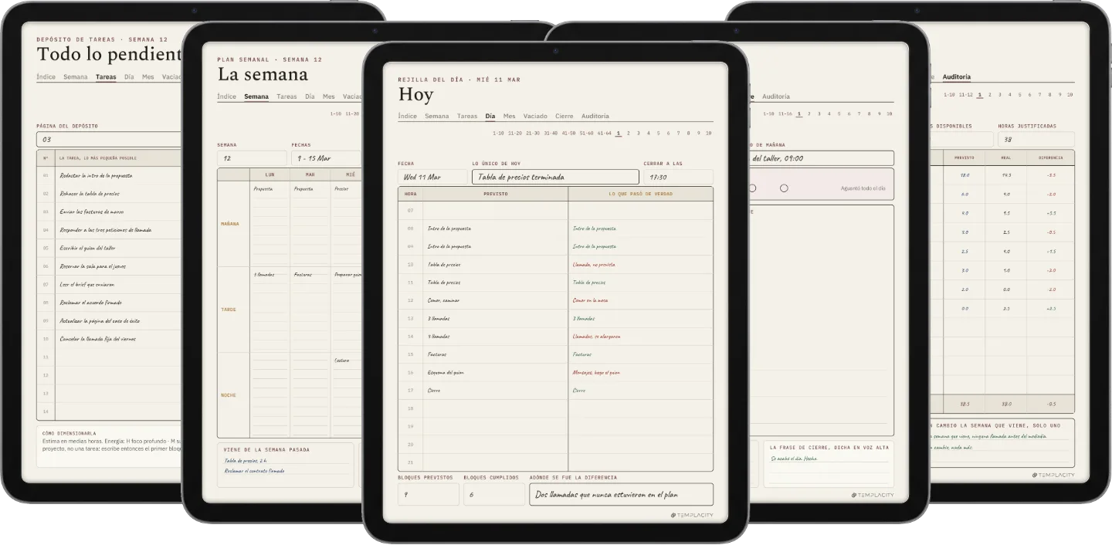Image resolution: width=1112 pixels, height=545 pixels.
Task: Switch to the Cierre tab on the Hoy page
Action: tap(564, 117)
